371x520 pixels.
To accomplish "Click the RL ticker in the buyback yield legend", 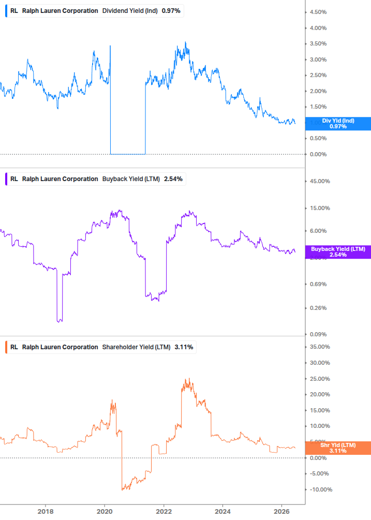I will (x=14, y=179).
